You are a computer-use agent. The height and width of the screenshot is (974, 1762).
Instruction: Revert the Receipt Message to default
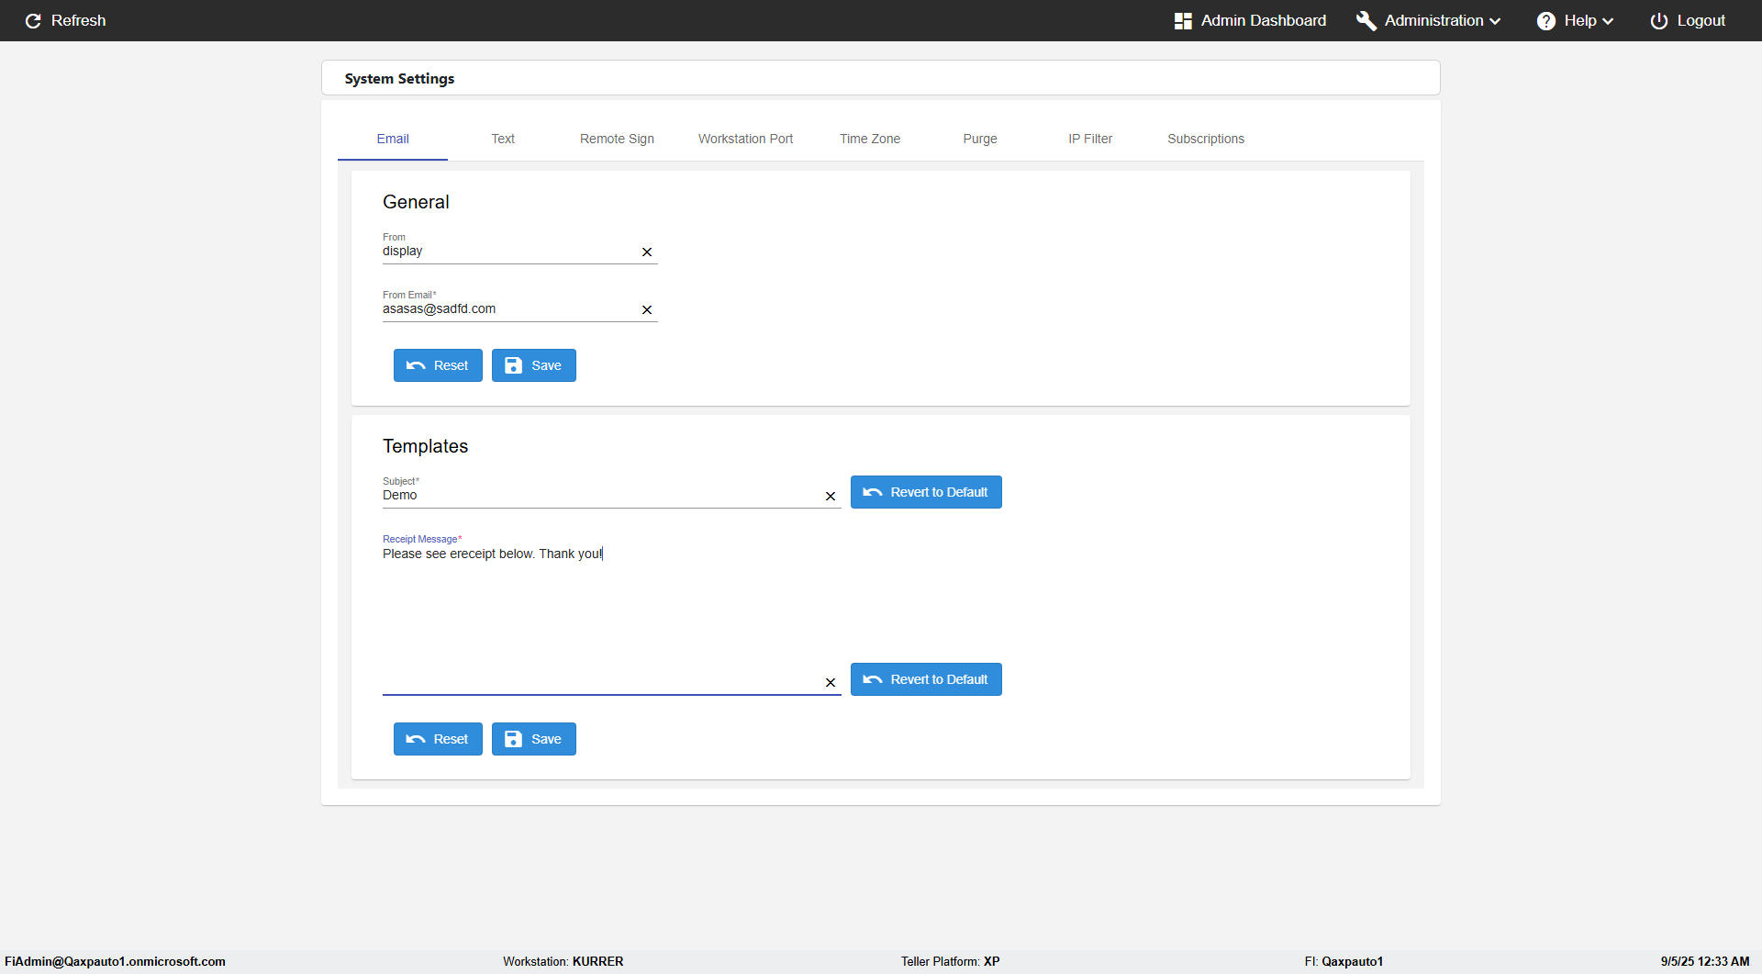[x=926, y=679]
